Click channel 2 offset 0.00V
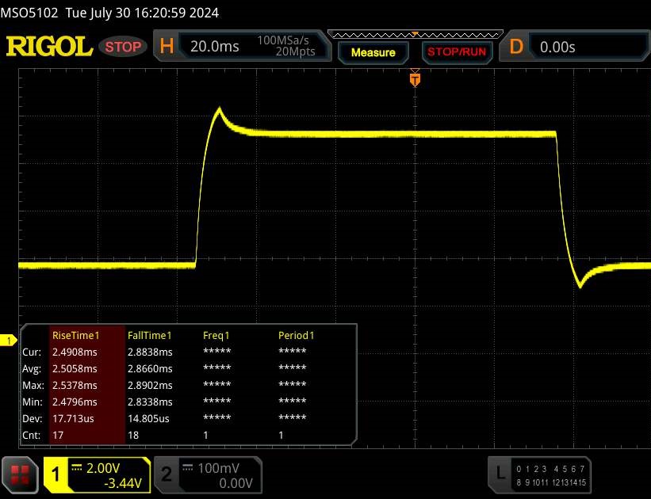 point(236,483)
